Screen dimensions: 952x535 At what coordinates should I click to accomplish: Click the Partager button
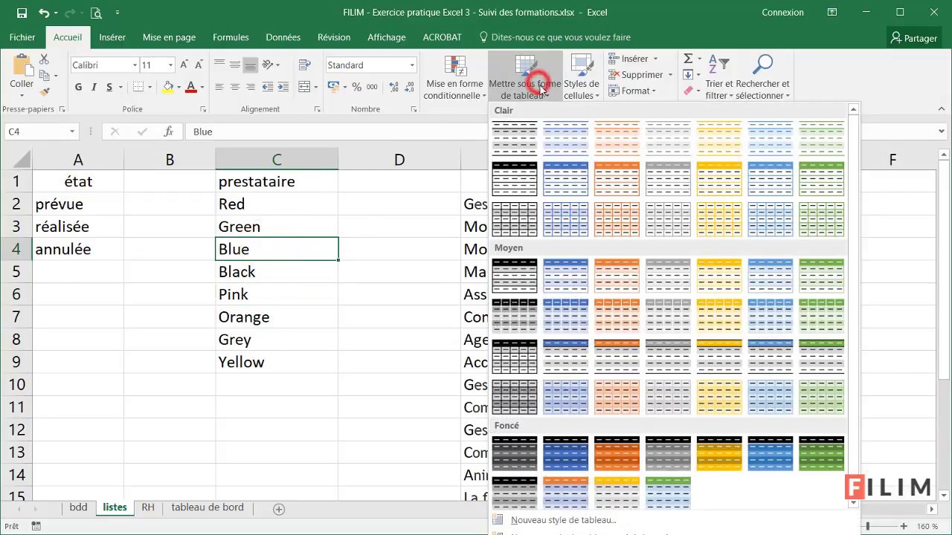[914, 38]
